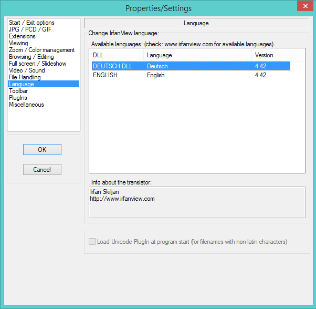Choose the English language row
Viewport: 316px width, 309px height.
pyautogui.click(x=155, y=75)
